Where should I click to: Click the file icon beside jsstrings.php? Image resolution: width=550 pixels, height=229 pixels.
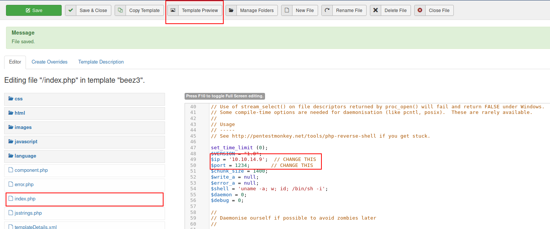[11, 213]
